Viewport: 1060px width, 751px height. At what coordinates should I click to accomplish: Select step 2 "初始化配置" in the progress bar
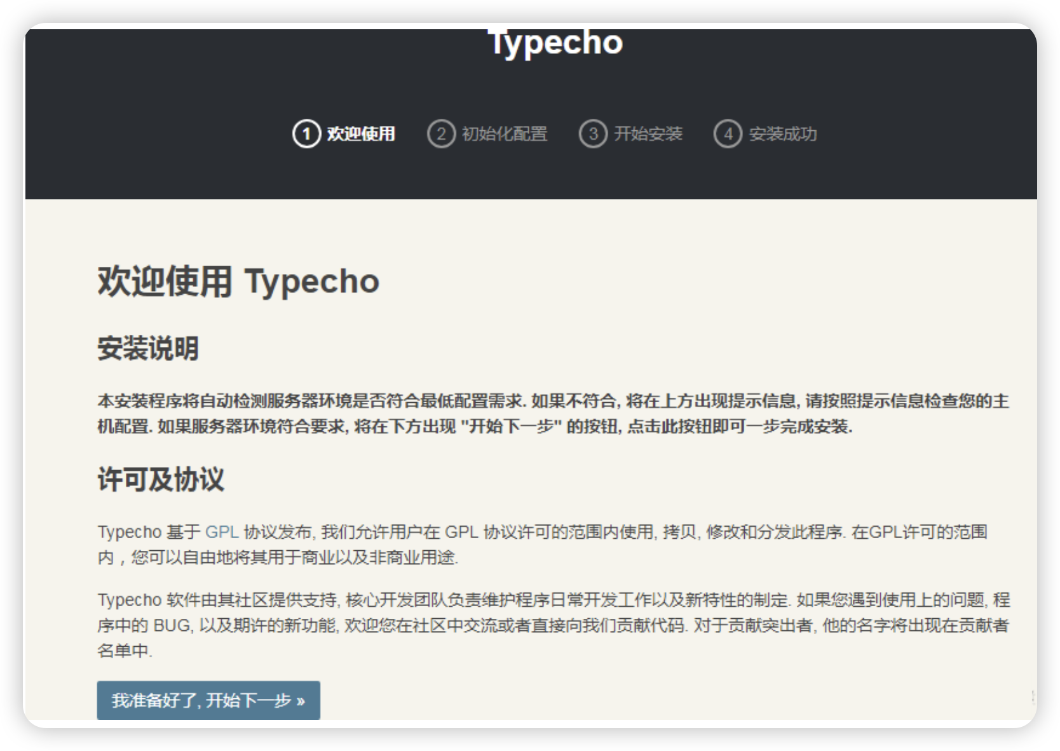487,134
